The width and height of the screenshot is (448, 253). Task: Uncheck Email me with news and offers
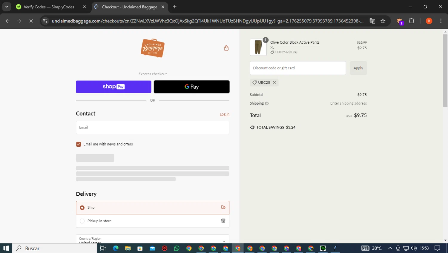pos(79,144)
